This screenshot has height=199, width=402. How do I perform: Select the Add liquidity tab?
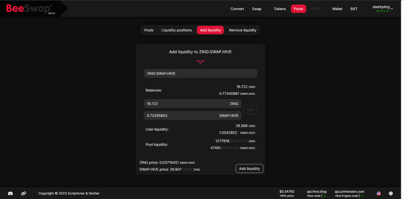point(210,30)
